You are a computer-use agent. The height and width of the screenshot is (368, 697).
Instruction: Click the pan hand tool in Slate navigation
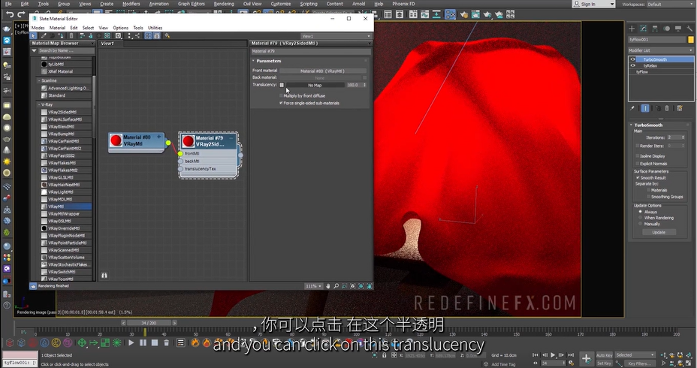(328, 286)
